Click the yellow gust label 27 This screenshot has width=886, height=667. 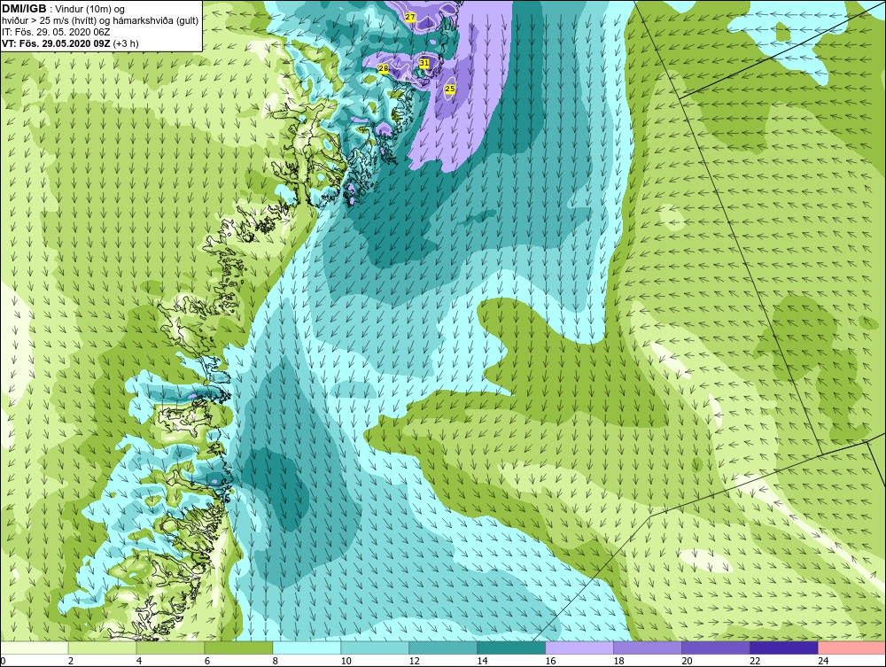point(410,17)
